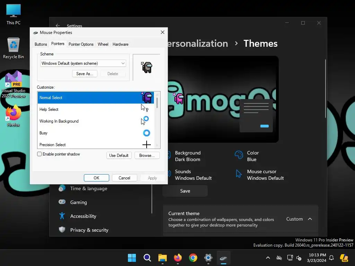Viewport: 355px width, 266px height.
Task: Open the notification bell
Action: tap(331, 258)
